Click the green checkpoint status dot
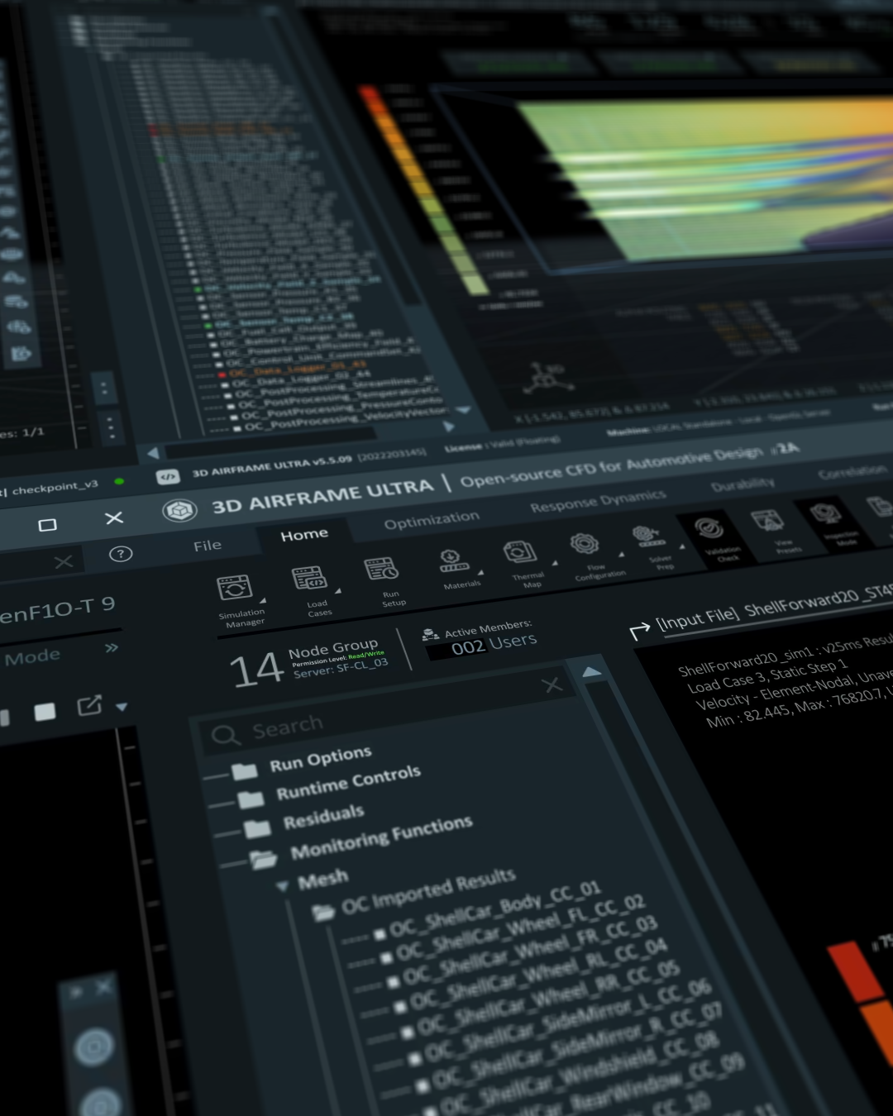This screenshot has width=893, height=1116. point(119,481)
